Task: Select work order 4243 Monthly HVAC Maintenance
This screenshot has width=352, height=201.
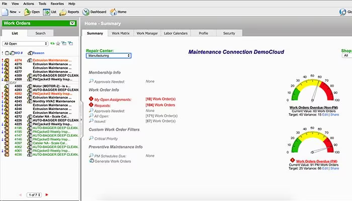Action: [40, 102]
